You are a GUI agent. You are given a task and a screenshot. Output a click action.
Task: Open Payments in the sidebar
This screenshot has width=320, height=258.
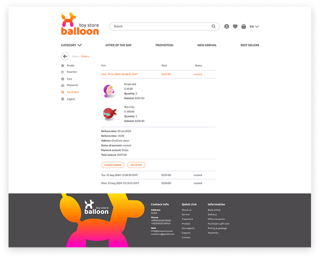coord(72,85)
